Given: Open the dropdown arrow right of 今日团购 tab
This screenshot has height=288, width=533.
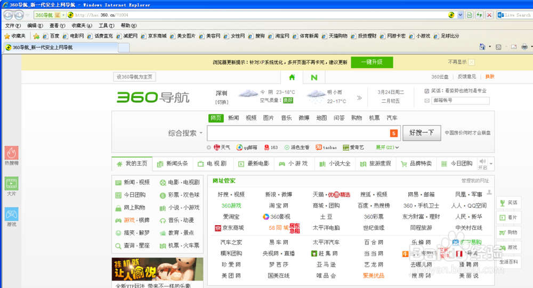Looking at the screenshot, I should [491, 164].
